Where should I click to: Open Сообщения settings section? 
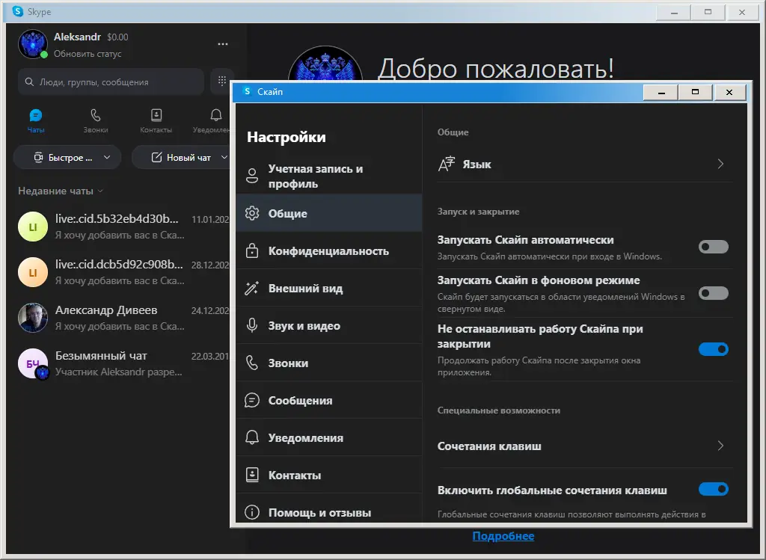301,400
